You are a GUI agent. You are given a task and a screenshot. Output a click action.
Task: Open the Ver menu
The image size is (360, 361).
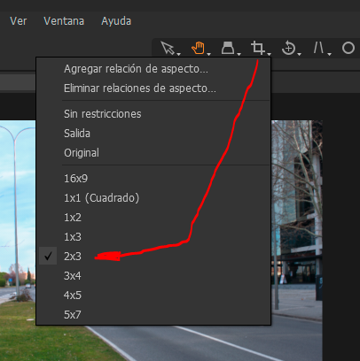pyautogui.click(x=19, y=21)
